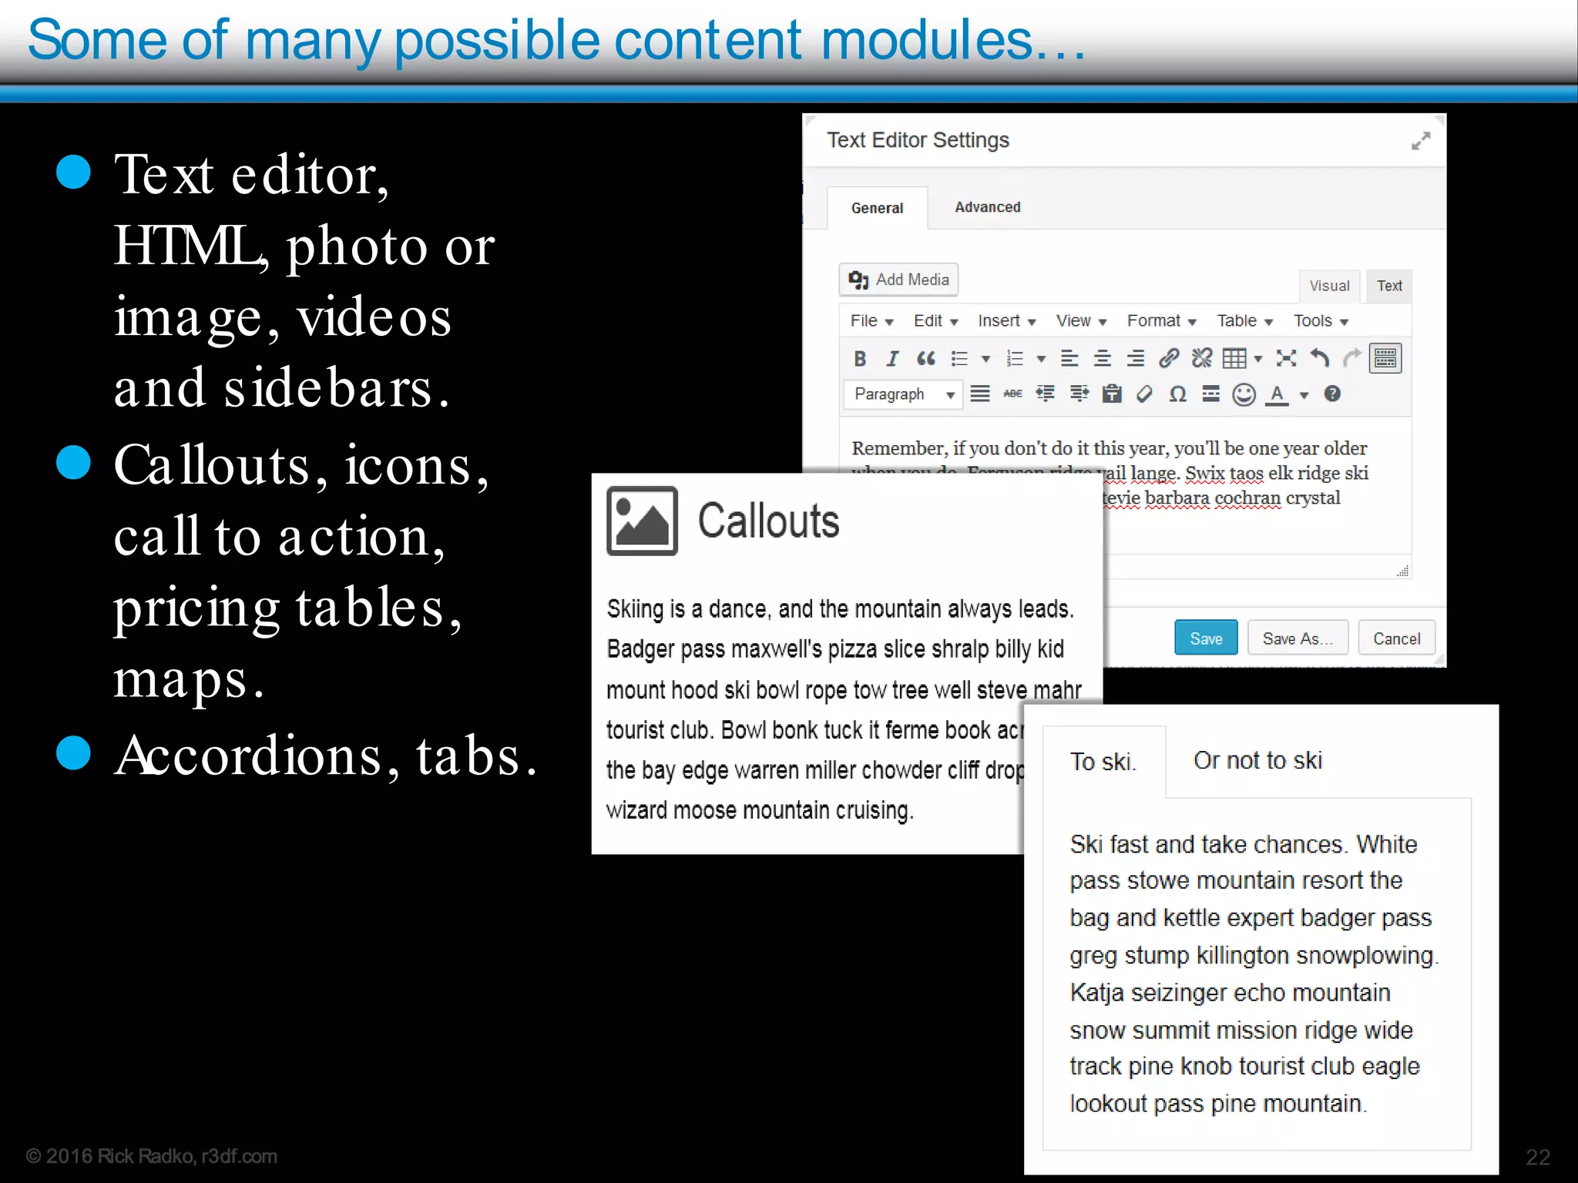Switch editor to Text mode
1578x1183 pixels.
(1389, 286)
